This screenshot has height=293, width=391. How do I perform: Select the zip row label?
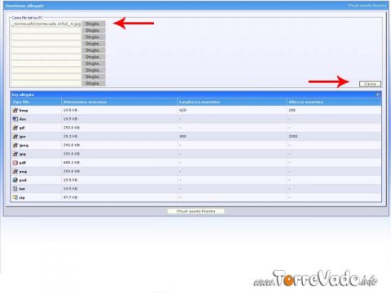pyautogui.click(x=22, y=198)
